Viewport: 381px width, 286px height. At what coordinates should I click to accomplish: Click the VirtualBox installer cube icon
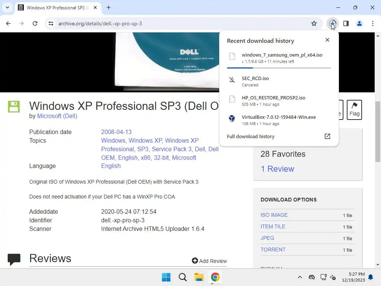point(232,118)
